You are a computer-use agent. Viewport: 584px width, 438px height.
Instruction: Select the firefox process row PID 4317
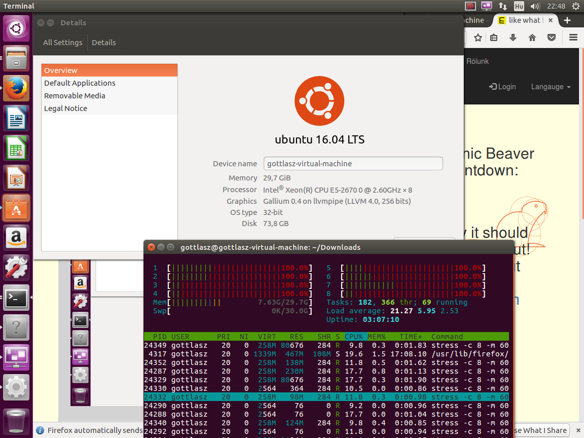pos(326,354)
